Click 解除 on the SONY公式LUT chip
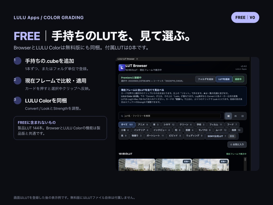This screenshot has height=205, width=273. (232, 136)
